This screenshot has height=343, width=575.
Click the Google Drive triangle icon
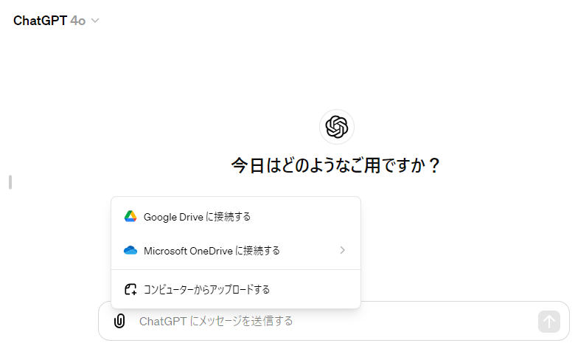click(x=130, y=217)
